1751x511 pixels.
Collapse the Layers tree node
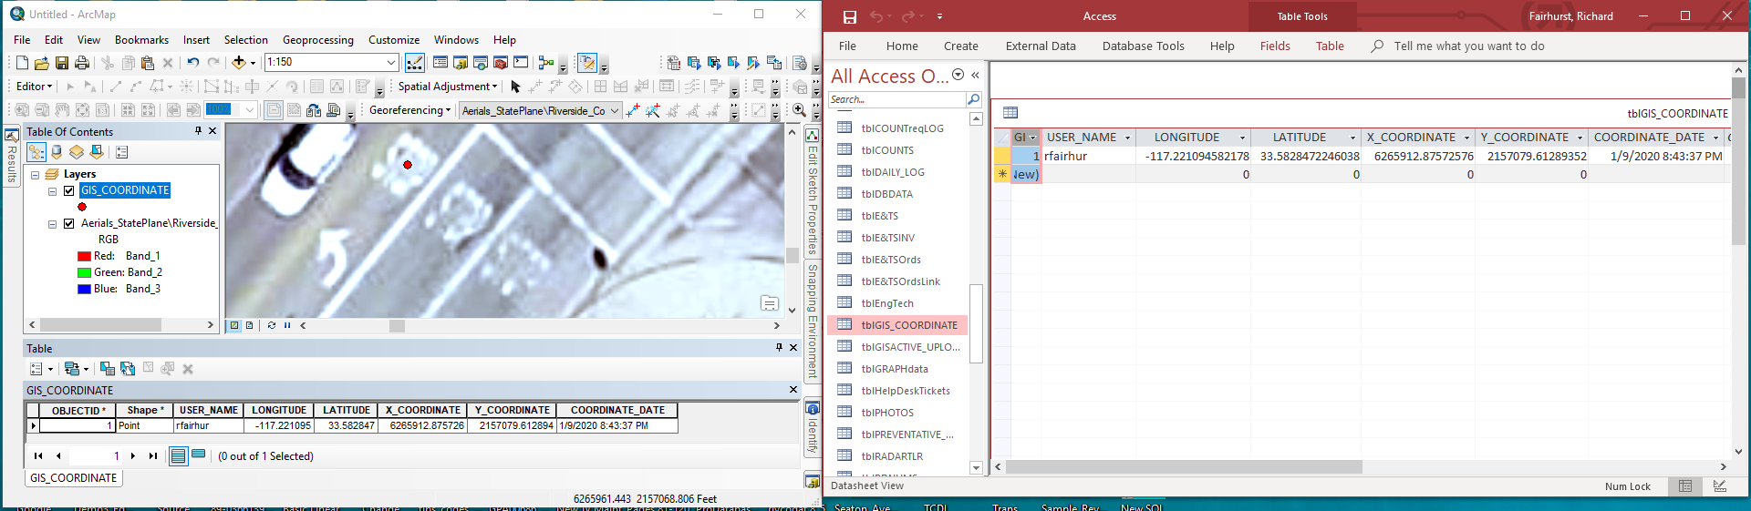pyautogui.click(x=36, y=174)
